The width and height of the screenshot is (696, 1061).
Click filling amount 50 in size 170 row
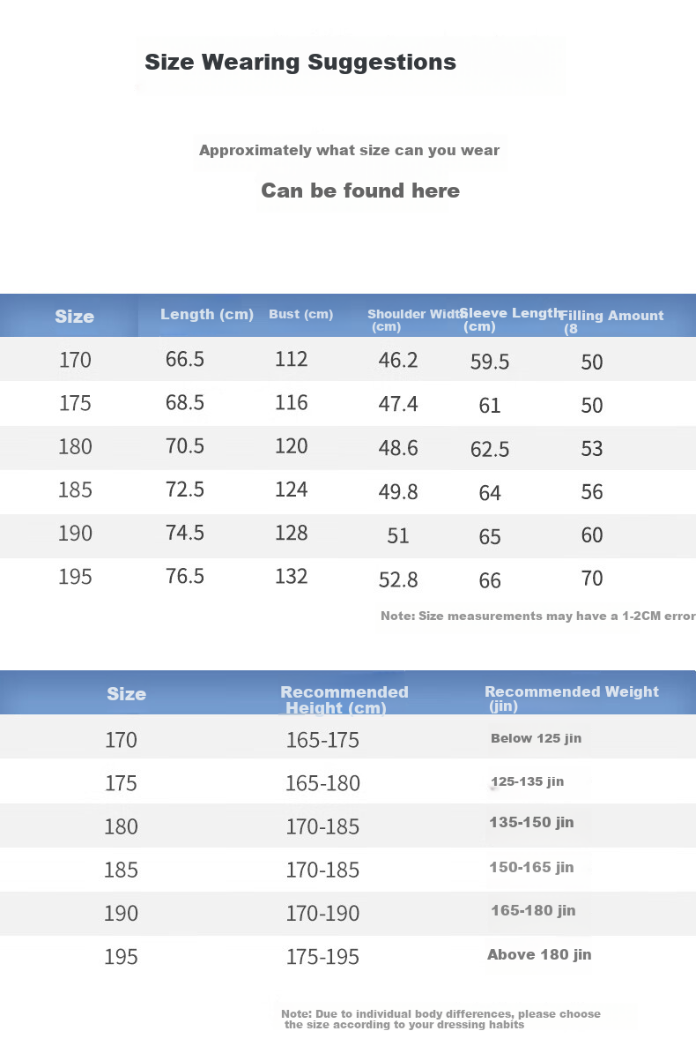(x=592, y=362)
